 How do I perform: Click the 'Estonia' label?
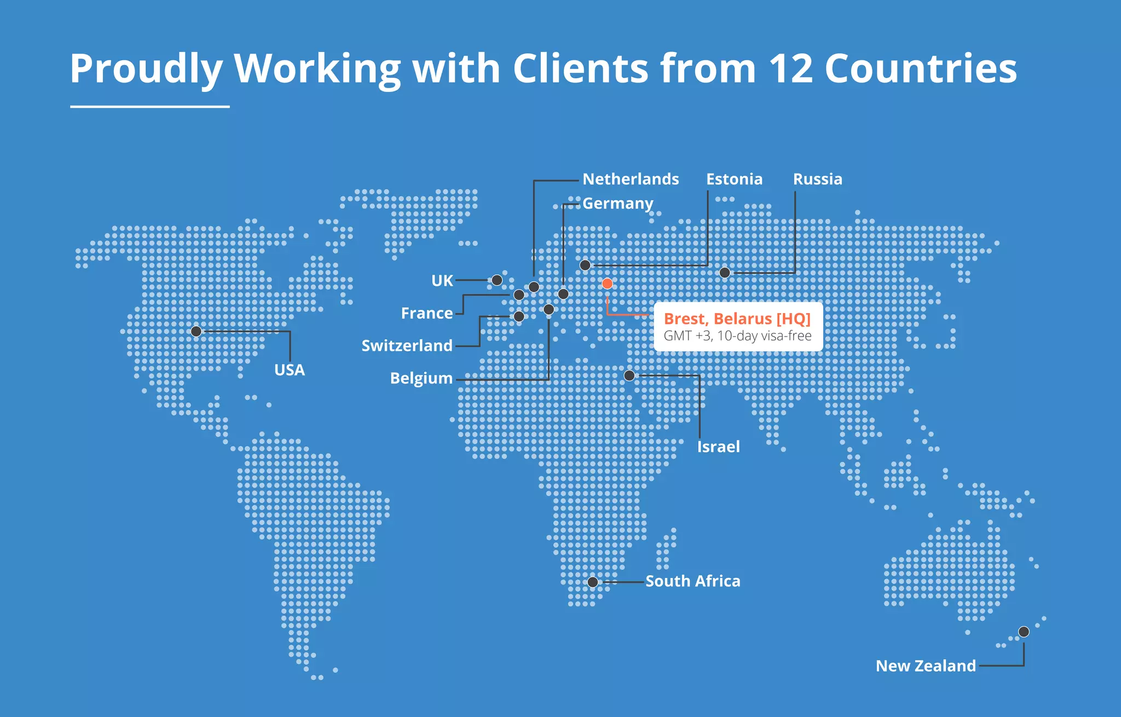click(x=734, y=179)
